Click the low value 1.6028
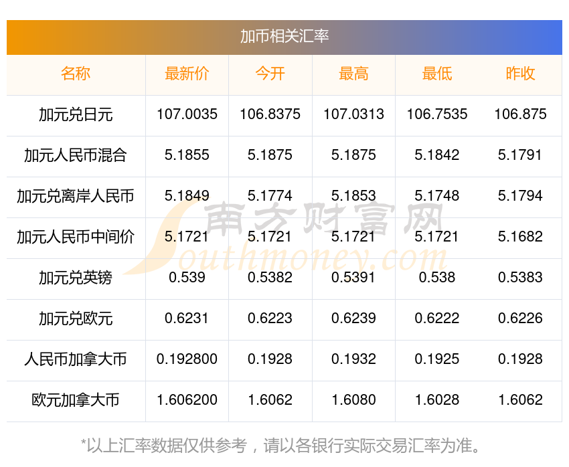Screen dimensions: 569x467 click(437, 400)
